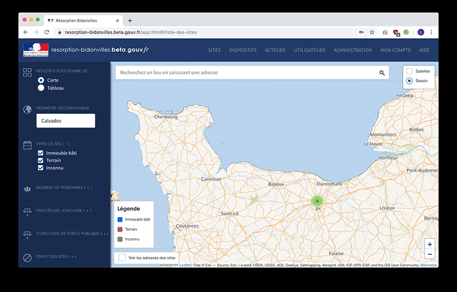The width and height of the screenshot is (457, 292).
Task: Click the scales icon for procédure judiciaire
Action: pos(27,212)
